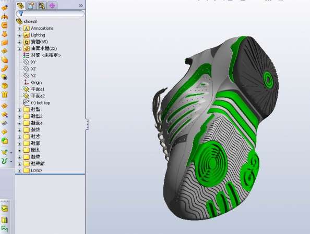
Task: Click the shoes8 part root icon
Action: (19, 21)
